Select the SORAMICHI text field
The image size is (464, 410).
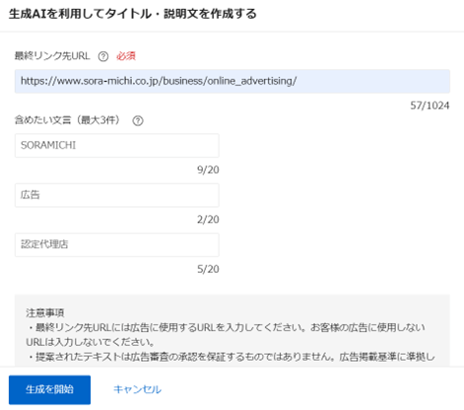(117, 145)
